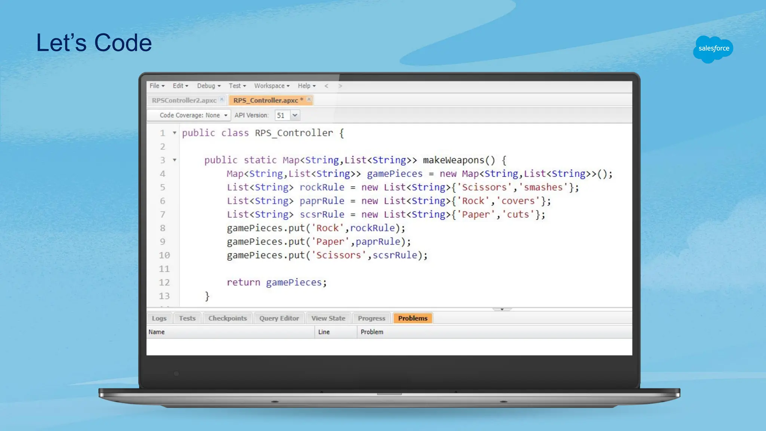Collapse the makeWeapons method fold on line 3
This screenshot has height=431, width=766.
point(174,160)
